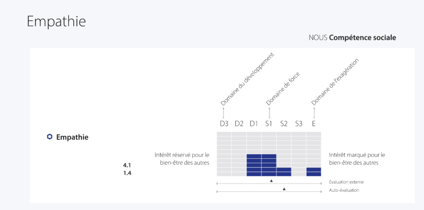Click the Domaine de force label
Image resolution: width=424 pixels, height=210 pixels.
[x=282, y=88]
